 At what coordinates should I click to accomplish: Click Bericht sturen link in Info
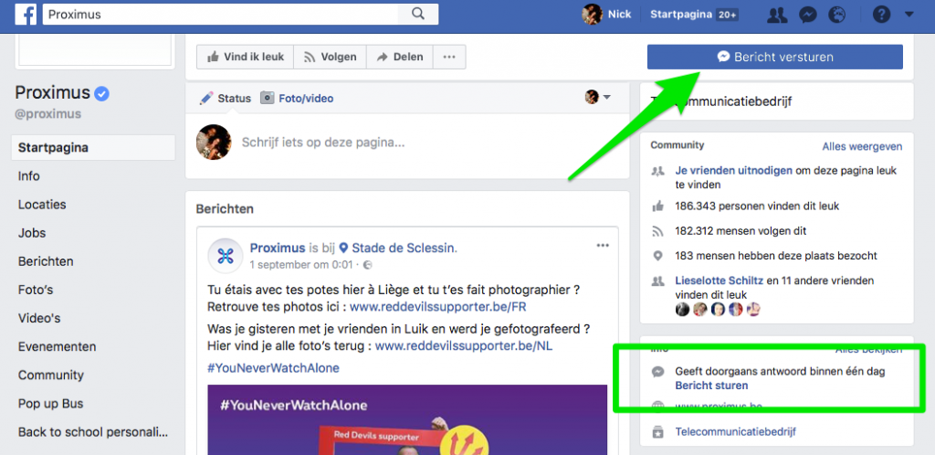tap(711, 386)
